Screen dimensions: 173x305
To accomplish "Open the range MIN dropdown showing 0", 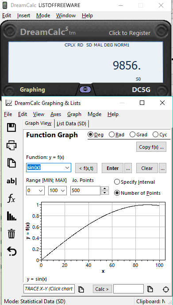I will [x=41, y=190].
